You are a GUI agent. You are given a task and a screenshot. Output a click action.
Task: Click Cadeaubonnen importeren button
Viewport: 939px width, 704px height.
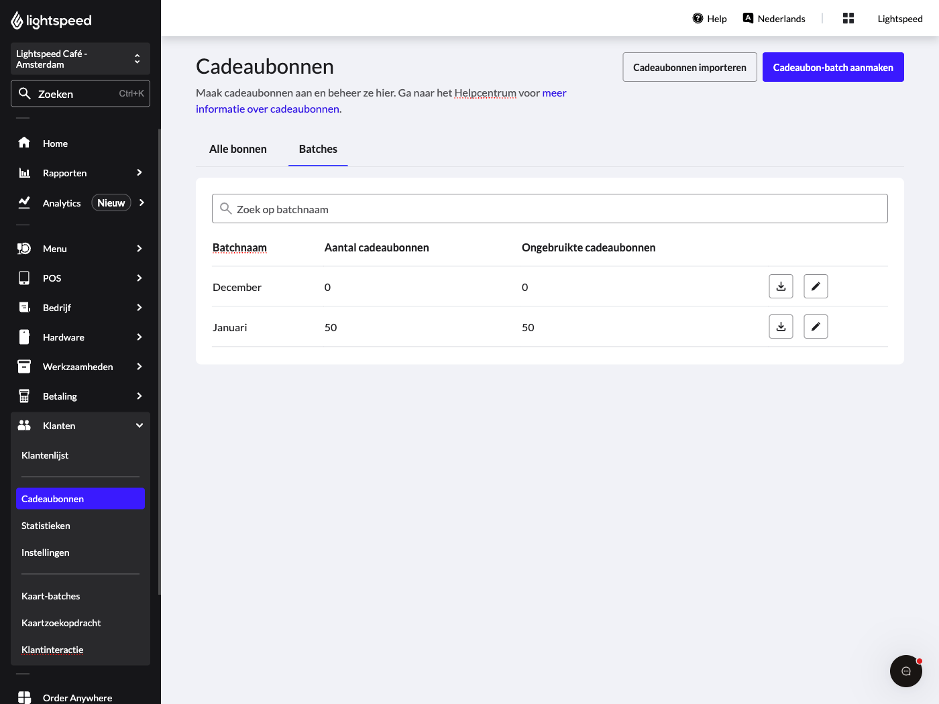click(x=689, y=67)
